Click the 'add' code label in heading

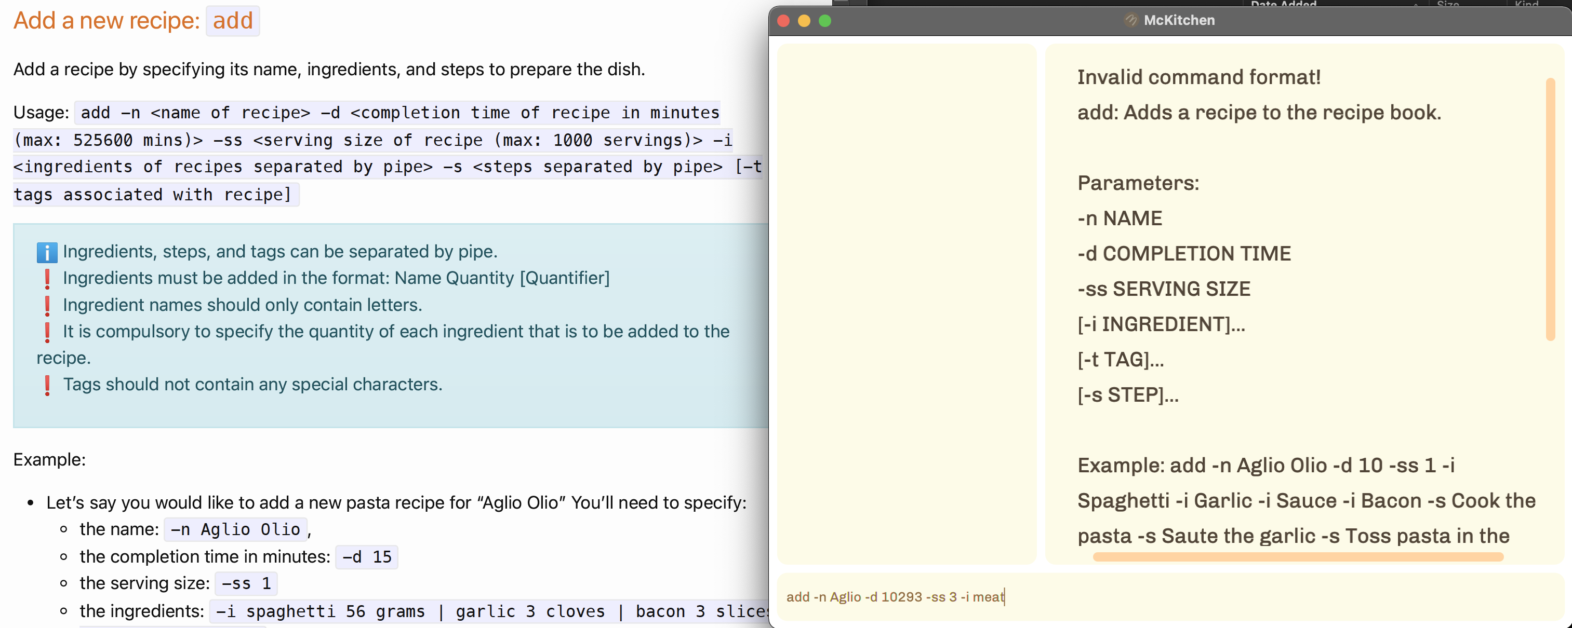pyautogui.click(x=233, y=21)
